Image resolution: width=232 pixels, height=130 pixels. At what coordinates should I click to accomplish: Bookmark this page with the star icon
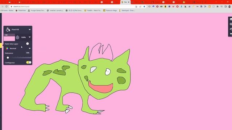pos(144,6)
